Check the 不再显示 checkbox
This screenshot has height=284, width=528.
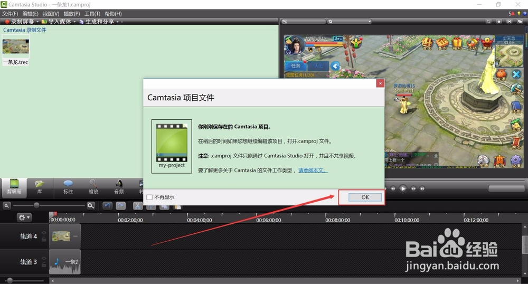coord(149,197)
